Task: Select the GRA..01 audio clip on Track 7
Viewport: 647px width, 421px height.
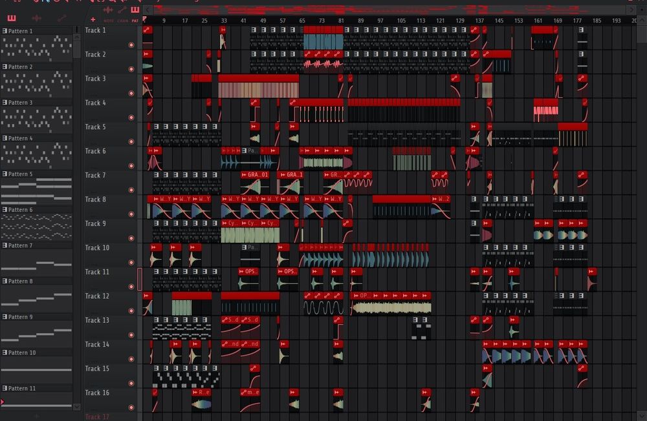Action: pos(256,183)
